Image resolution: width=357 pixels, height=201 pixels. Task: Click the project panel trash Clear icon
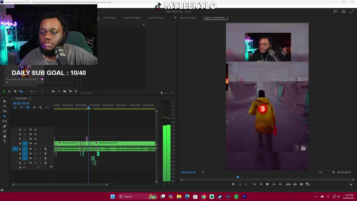tap(76, 91)
